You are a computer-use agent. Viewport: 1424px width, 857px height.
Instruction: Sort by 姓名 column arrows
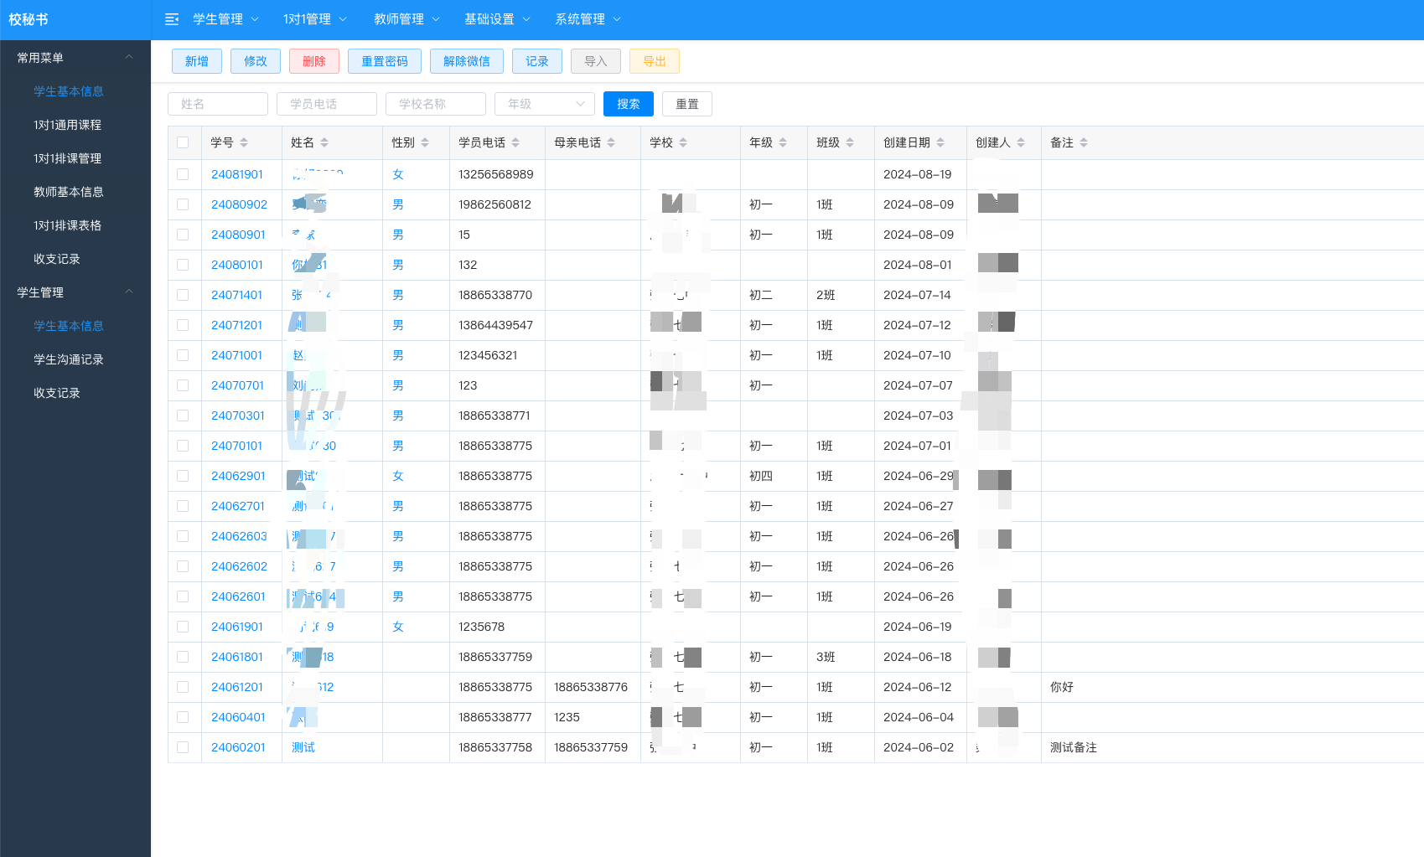coord(324,142)
